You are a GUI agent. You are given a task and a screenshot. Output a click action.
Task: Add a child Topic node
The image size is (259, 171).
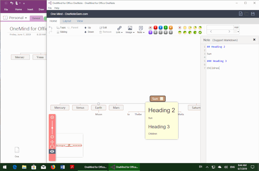(x=61, y=28)
